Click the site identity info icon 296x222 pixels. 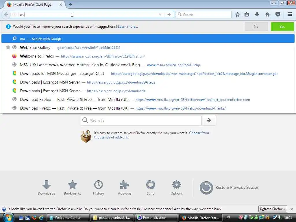click(x=14, y=14)
